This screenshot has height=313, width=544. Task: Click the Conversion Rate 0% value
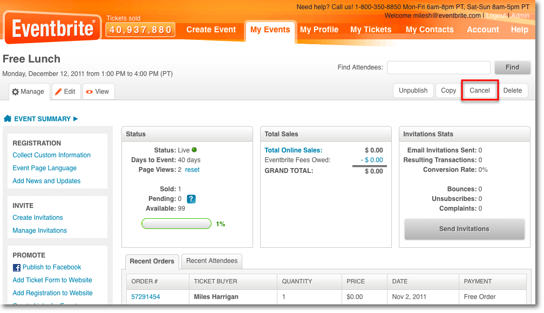click(x=483, y=170)
